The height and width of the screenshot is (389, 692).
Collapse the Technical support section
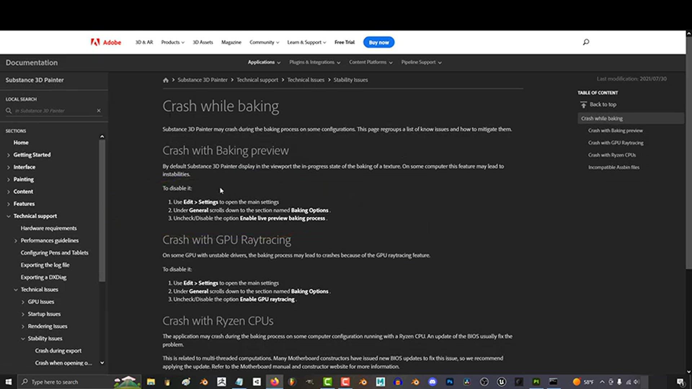(x=8, y=216)
